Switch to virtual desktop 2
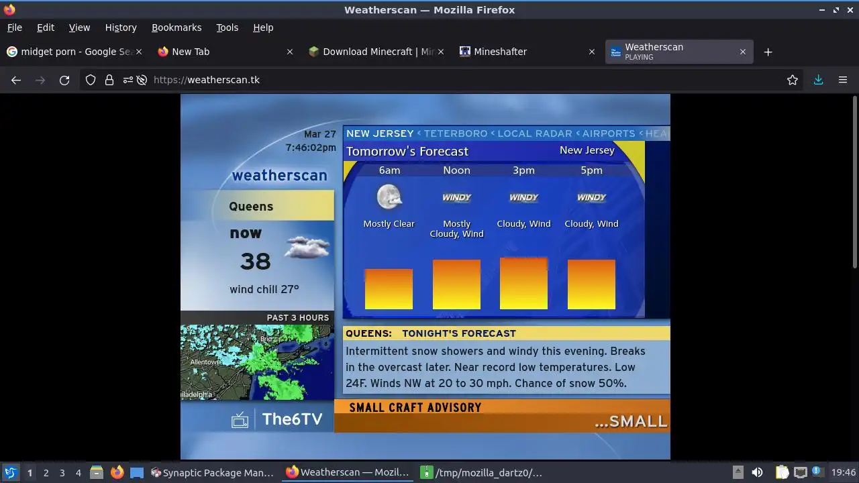The height and width of the screenshot is (483, 859). point(46,472)
